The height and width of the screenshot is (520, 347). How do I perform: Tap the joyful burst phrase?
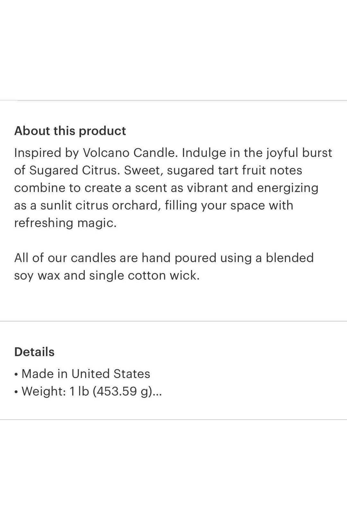coord(299,153)
